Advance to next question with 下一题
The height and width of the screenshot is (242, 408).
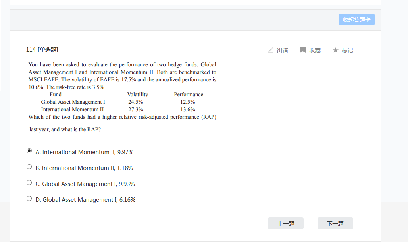tap(335, 224)
